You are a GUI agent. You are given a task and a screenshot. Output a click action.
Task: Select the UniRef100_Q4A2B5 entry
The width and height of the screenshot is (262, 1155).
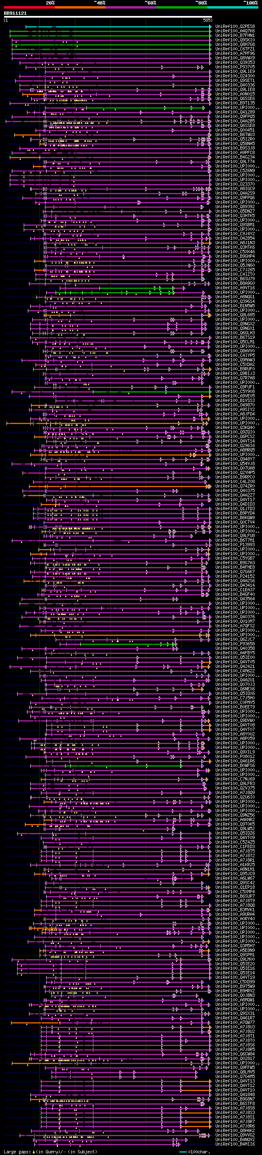click(235, 121)
